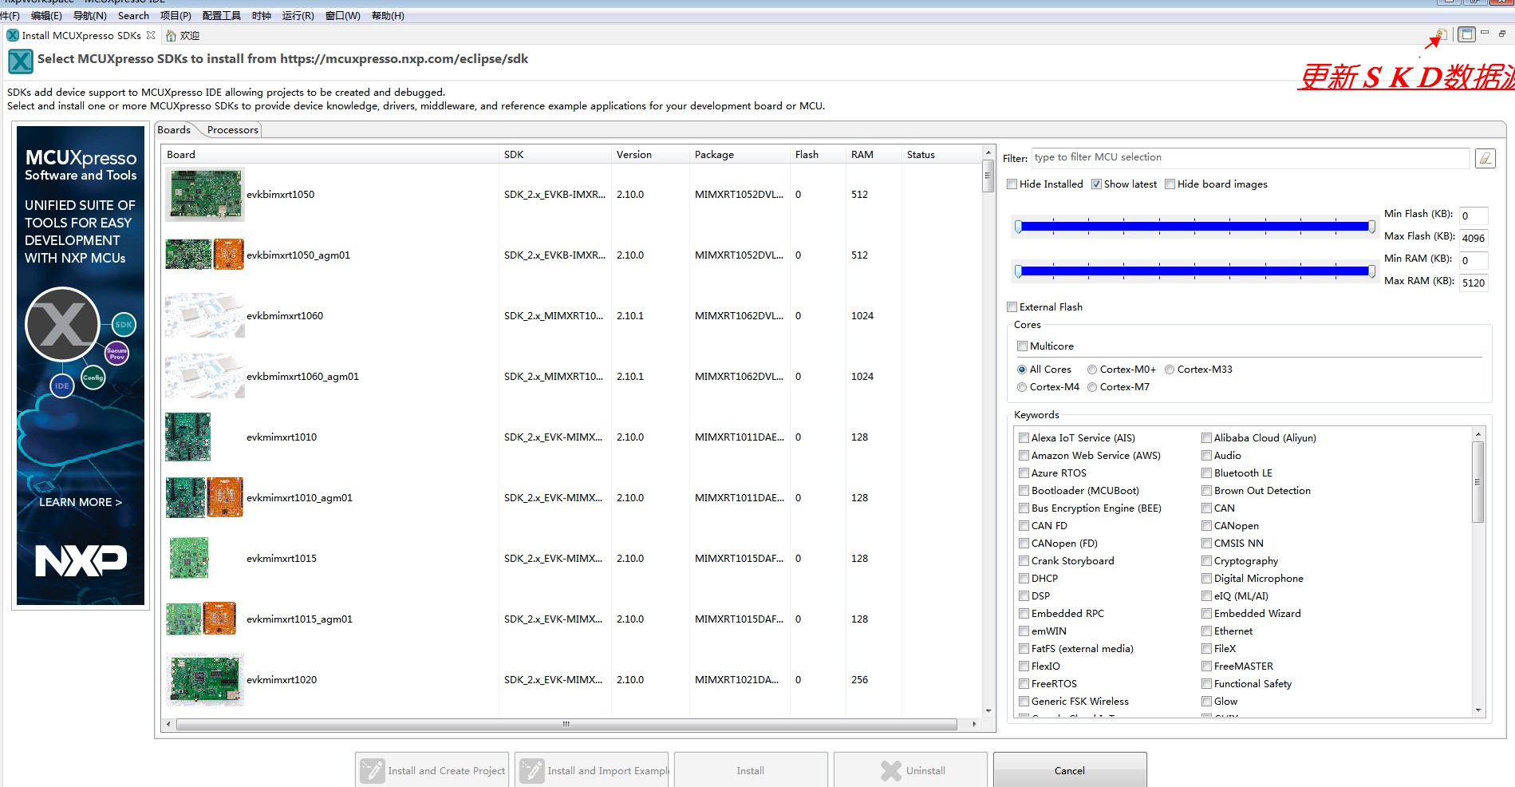Click the evkbmimxrt1060 placeholder board image
This screenshot has width=1515, height=787.
click(204, 315)
